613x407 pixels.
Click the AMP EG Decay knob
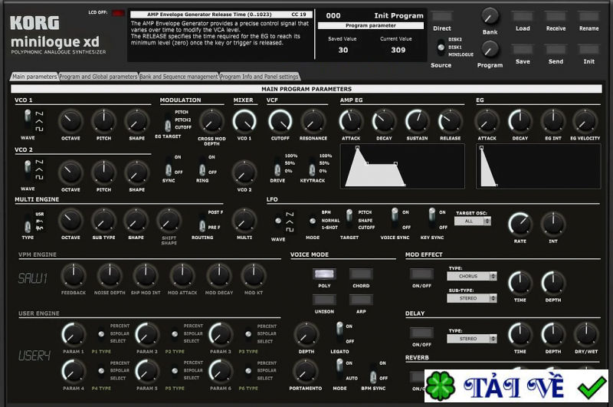tap(384, 122)
